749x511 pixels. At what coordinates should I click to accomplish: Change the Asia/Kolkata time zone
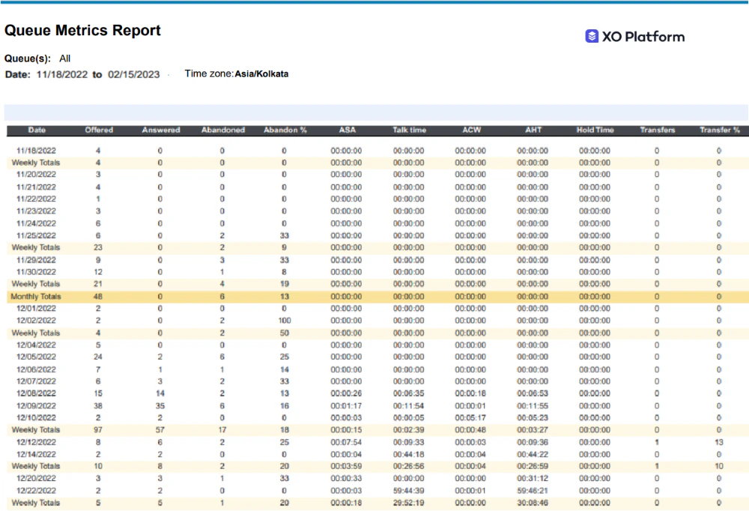(x=261, y=73)
